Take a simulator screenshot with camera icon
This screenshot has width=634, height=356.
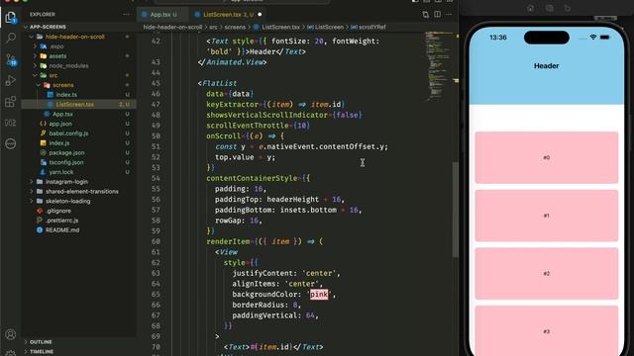click(x=549, y=8)
